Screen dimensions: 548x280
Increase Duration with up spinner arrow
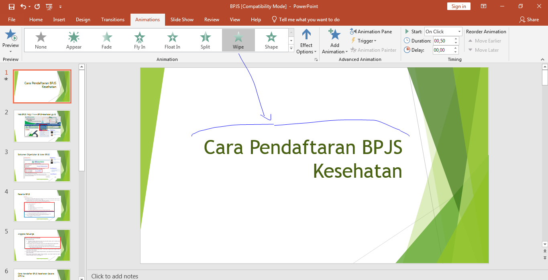pos(456,39)
